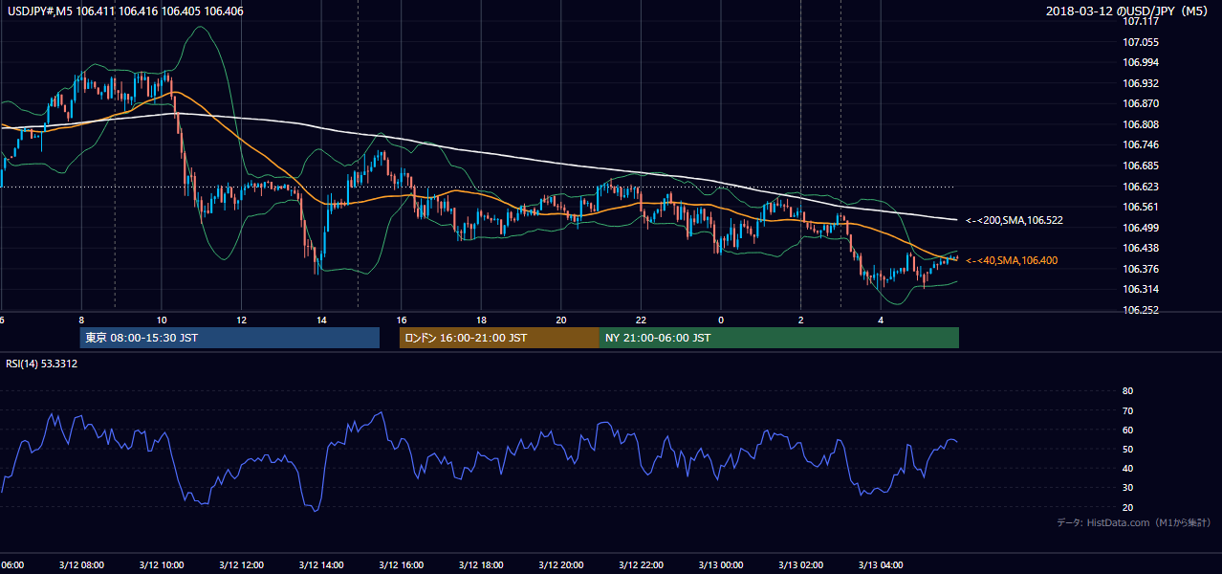
Task: Click price axis label 106.499
Action: click(1140, 228)
